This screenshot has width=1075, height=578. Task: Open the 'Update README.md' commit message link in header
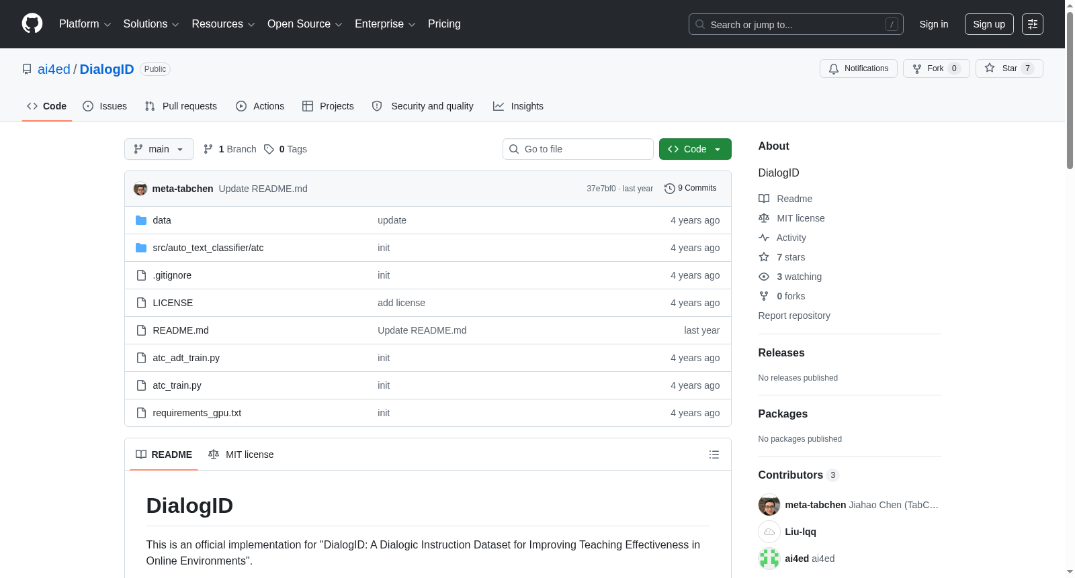point(263,189)
